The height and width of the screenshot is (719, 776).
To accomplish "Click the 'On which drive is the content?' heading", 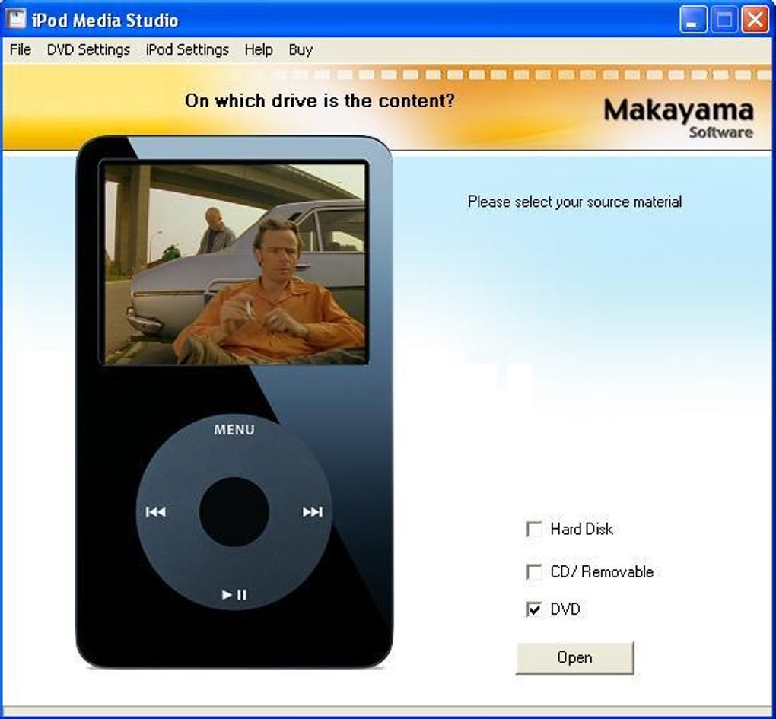I will (320, 101).
